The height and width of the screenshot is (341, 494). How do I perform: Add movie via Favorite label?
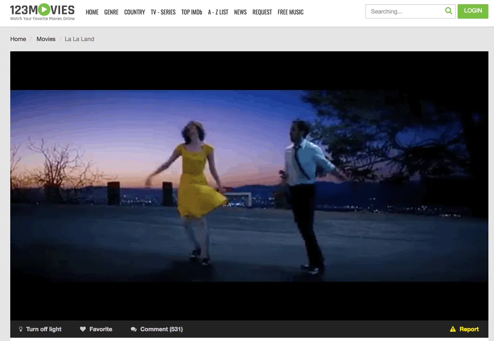coord(101,329)
